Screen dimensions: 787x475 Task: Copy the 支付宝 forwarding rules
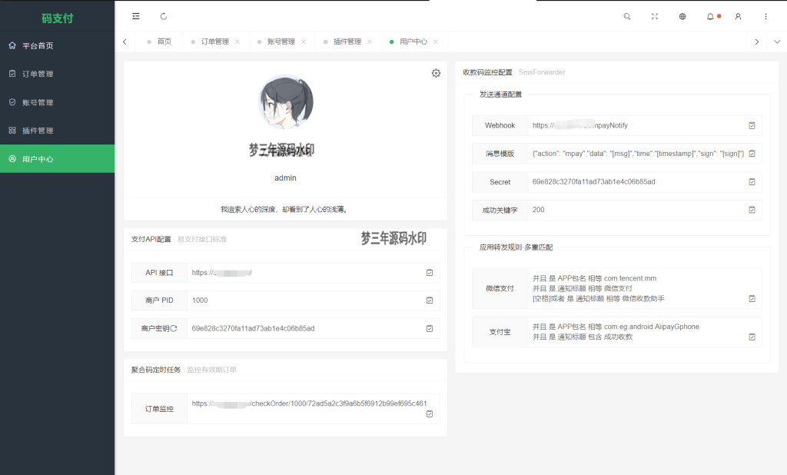click(752, 337)
